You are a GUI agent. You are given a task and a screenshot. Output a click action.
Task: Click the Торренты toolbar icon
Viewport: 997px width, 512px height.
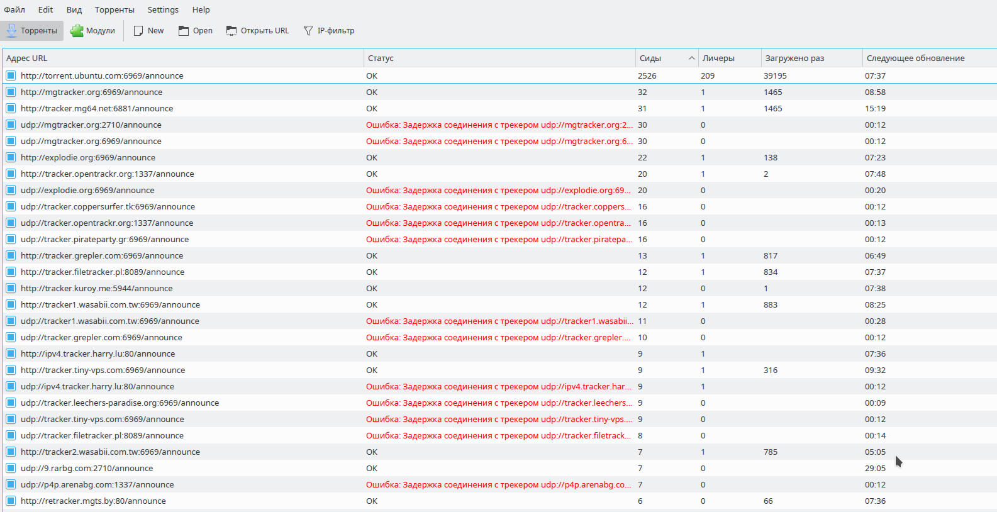point(12,30)
